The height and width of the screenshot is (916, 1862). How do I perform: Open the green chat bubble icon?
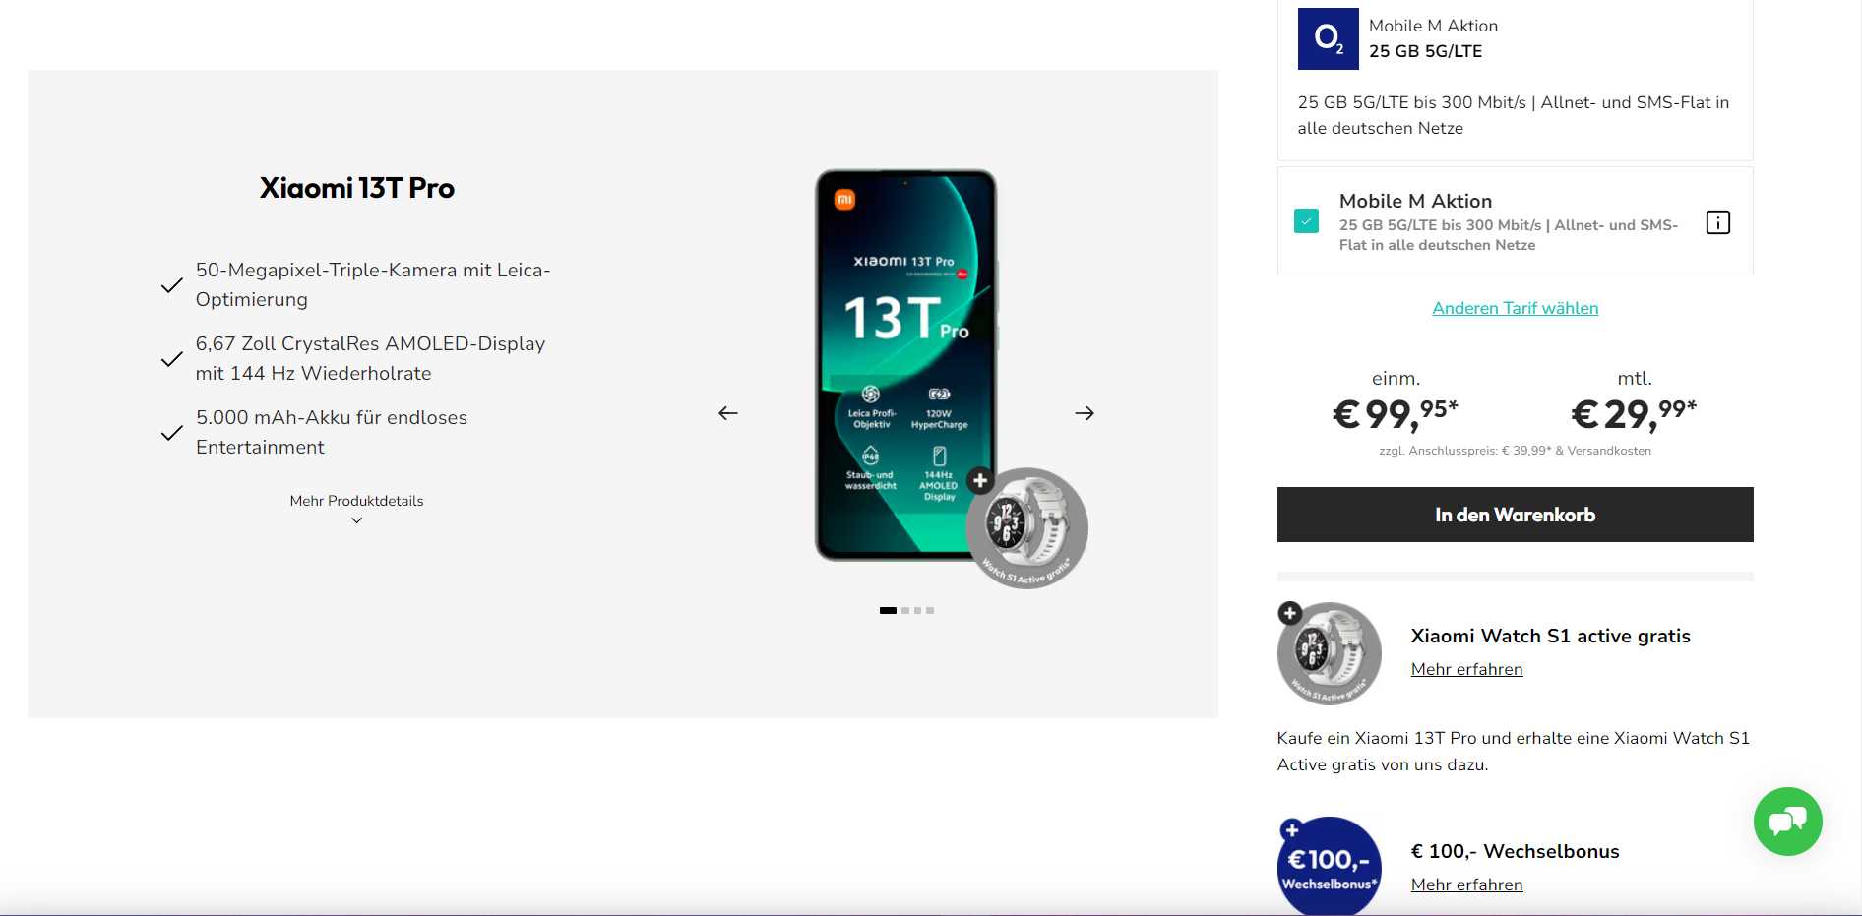tap(1787, 822)
